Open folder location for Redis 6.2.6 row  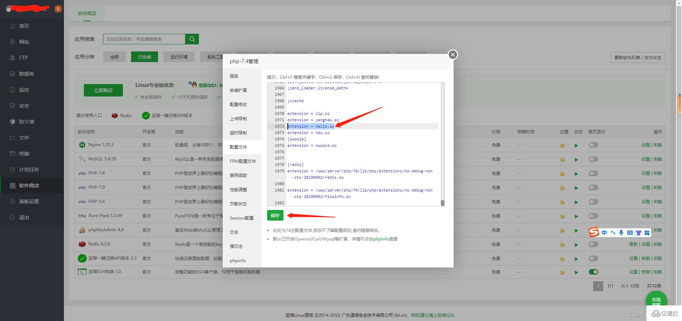point(563,245)
